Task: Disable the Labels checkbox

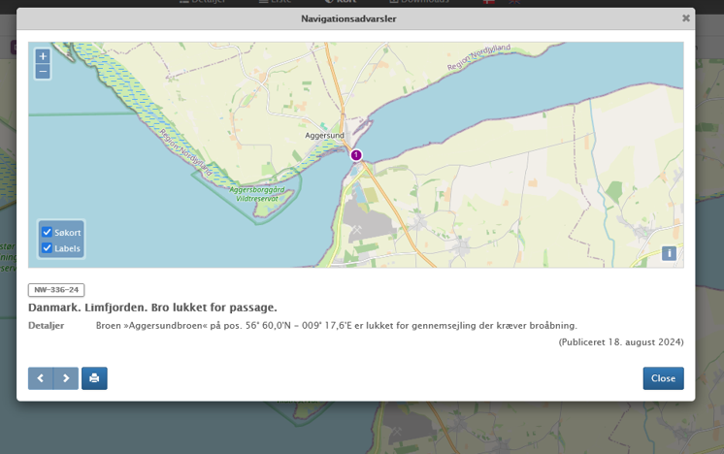Action: [47, 248]
